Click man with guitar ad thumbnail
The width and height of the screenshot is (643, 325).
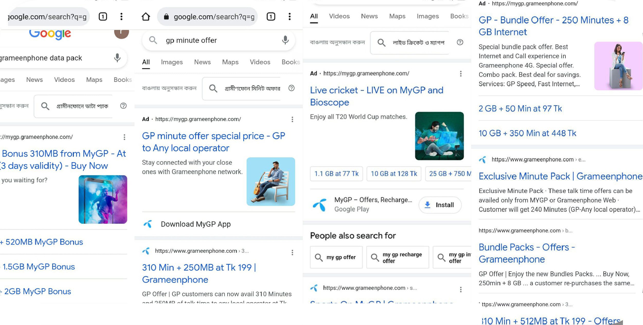click(271, 182)
